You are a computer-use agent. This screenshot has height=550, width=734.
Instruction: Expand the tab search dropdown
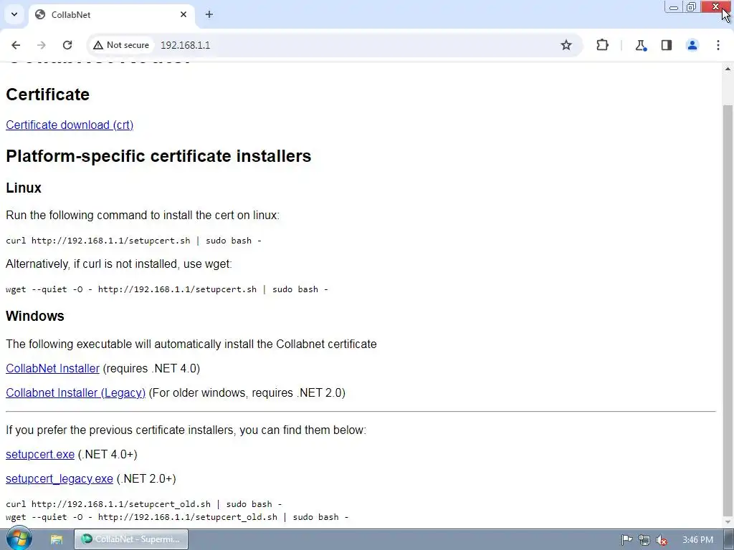(14, 14)
